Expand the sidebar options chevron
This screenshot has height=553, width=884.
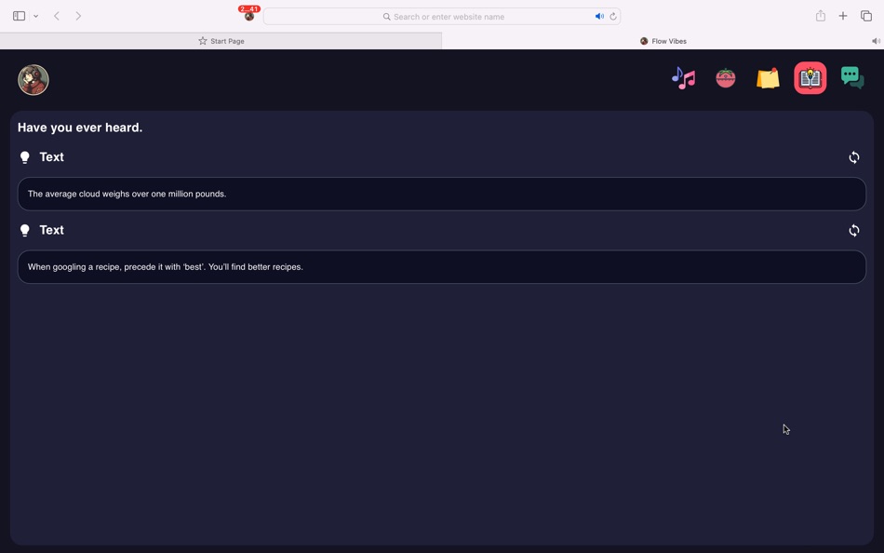click(x=35, y=17)
